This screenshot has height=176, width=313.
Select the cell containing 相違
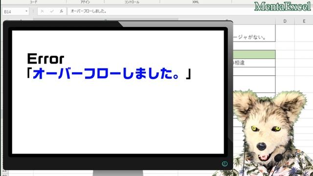(x=254, y=63)
